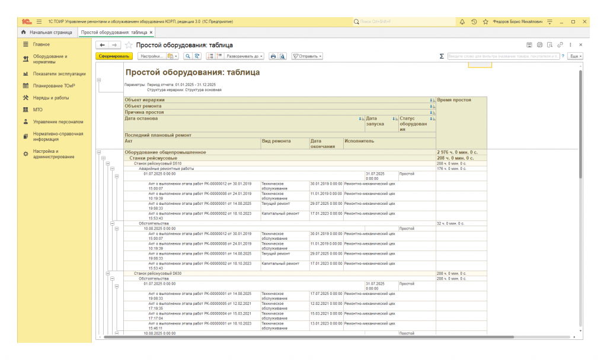Click the horizontal scrollbar of the report
607x360 pixels.
coord(308,337)
